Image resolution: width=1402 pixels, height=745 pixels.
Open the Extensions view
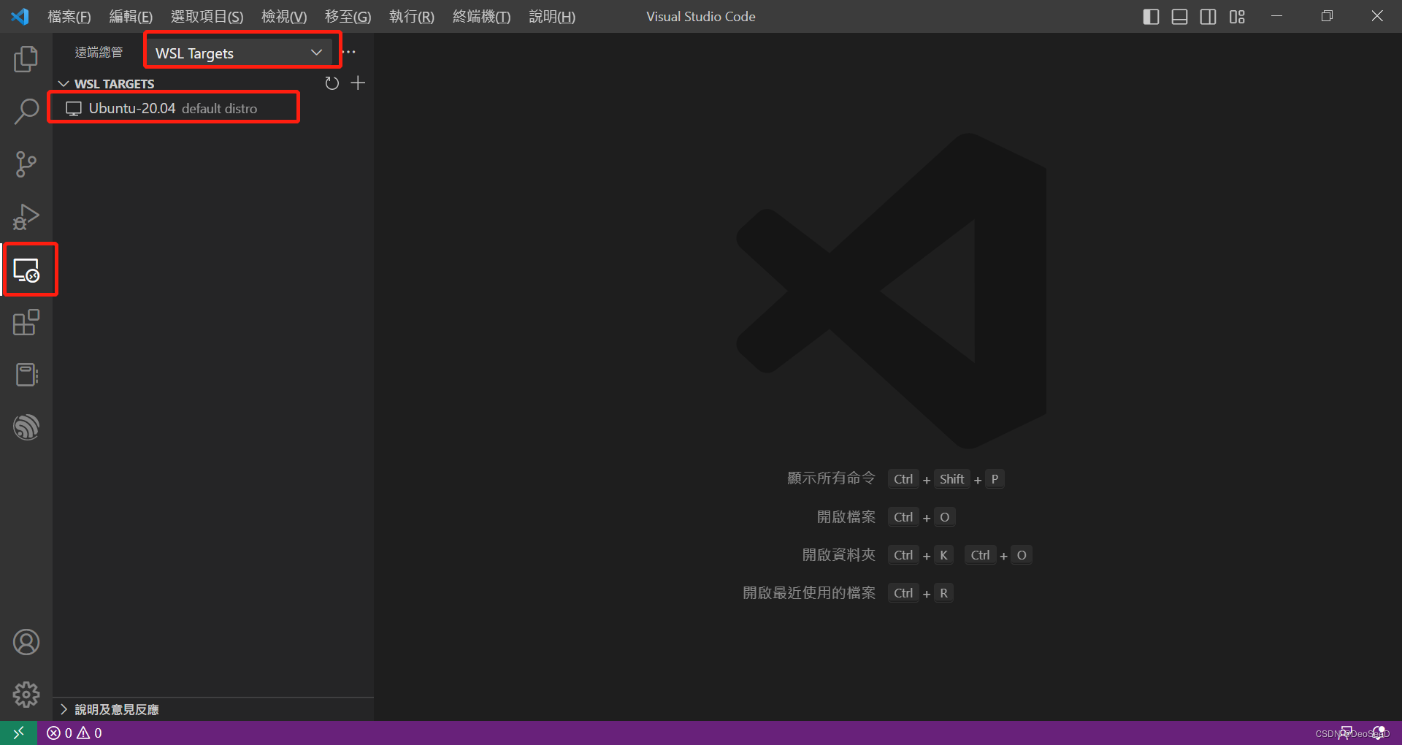pyautogui.click(x=26, y=322)
